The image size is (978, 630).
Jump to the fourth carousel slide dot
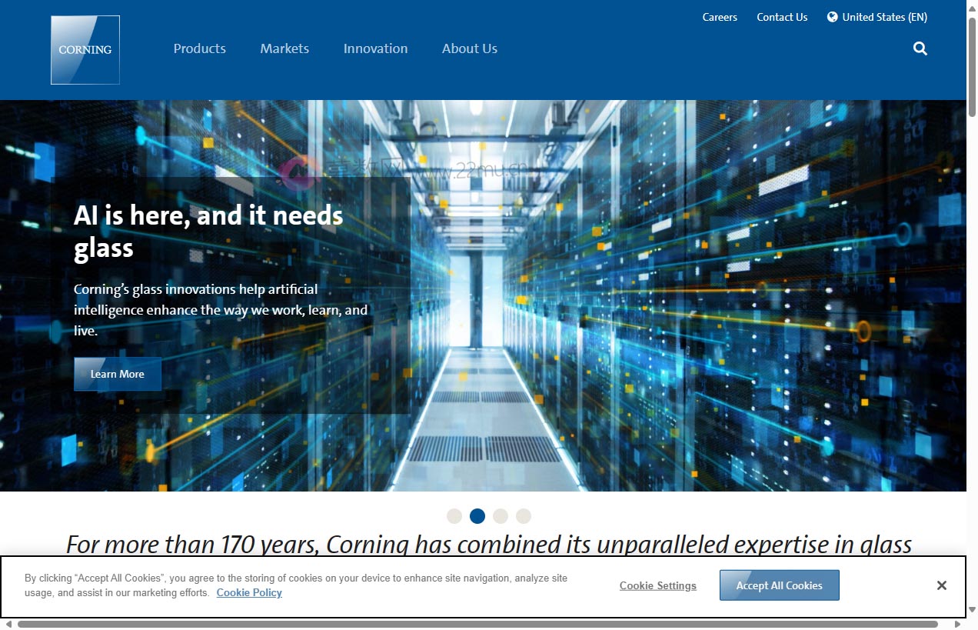(x=524, y=516)
